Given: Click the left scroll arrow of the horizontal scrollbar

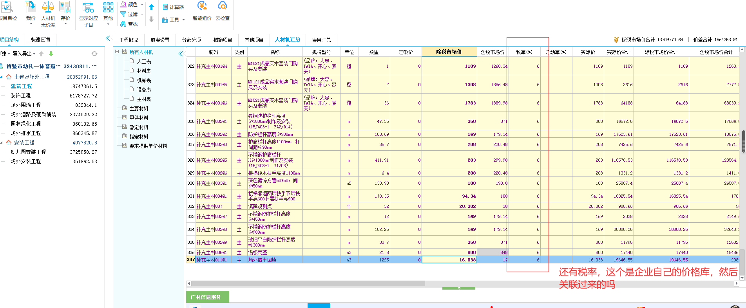Looking at the screenshot, I should pyautogui.click(x=189, y=283).
